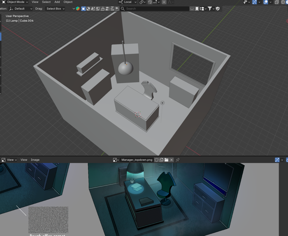
Task: Open the Image menu
Action: (35, 160)
